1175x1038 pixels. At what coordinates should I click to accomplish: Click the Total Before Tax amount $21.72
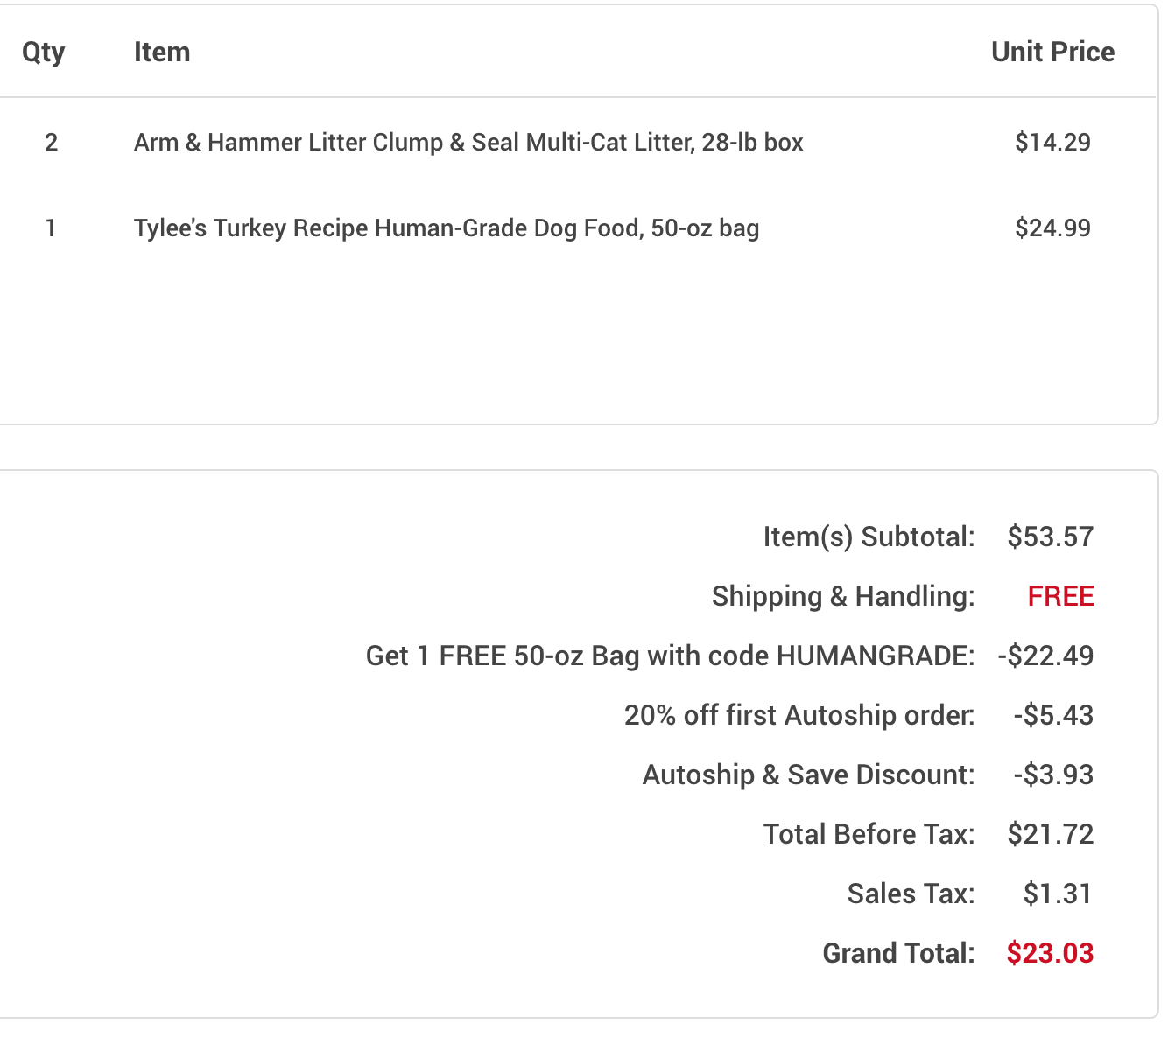pos(1050,834)
